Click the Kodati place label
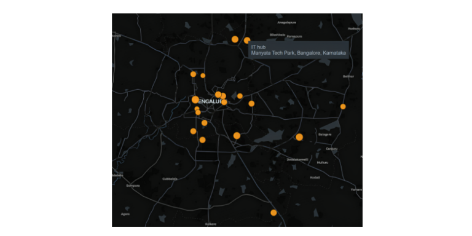This screenshot has width=472, height=236. point(315,178)
